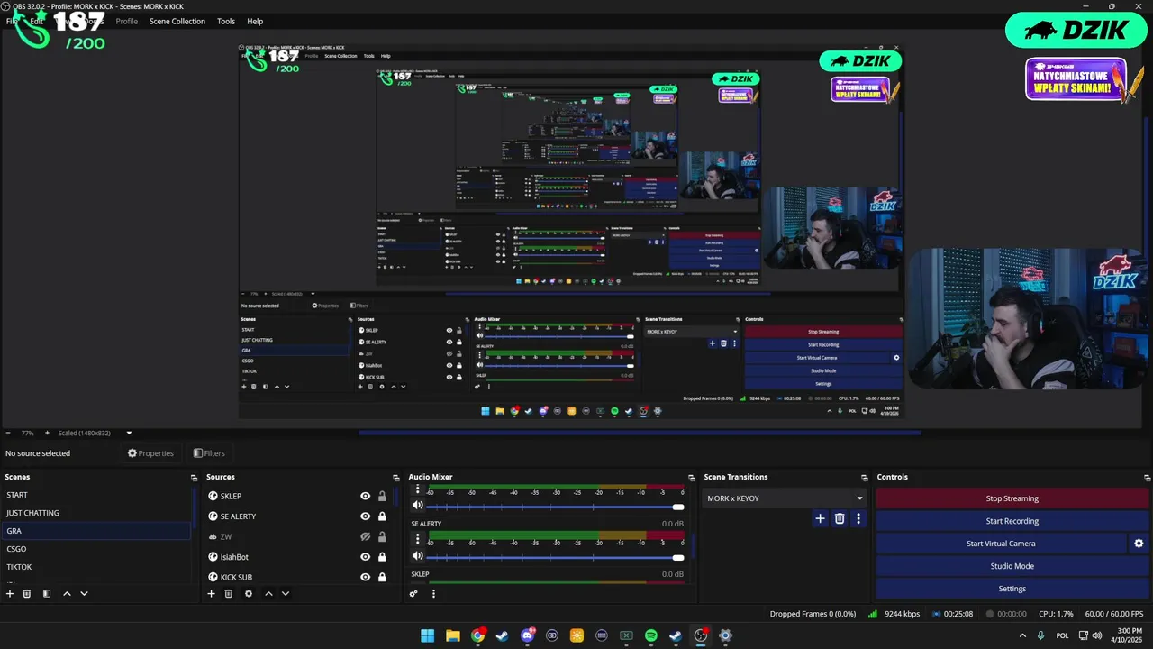Select the TIKTOK scene

click(x=96, y=567)
